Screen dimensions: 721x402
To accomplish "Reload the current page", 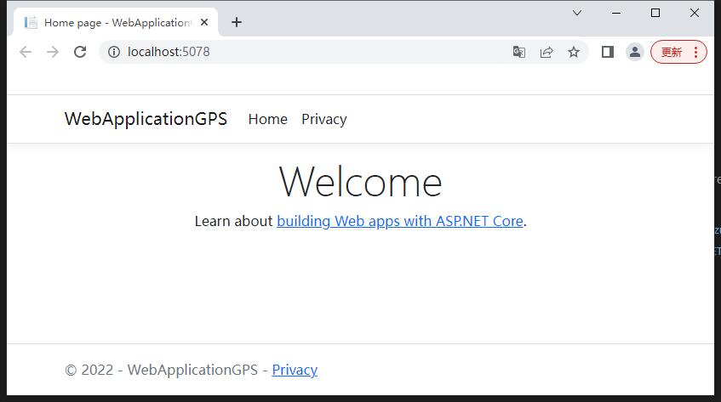I will pos(80,52).
